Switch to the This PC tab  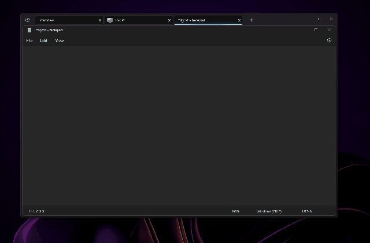click(139, 20)
